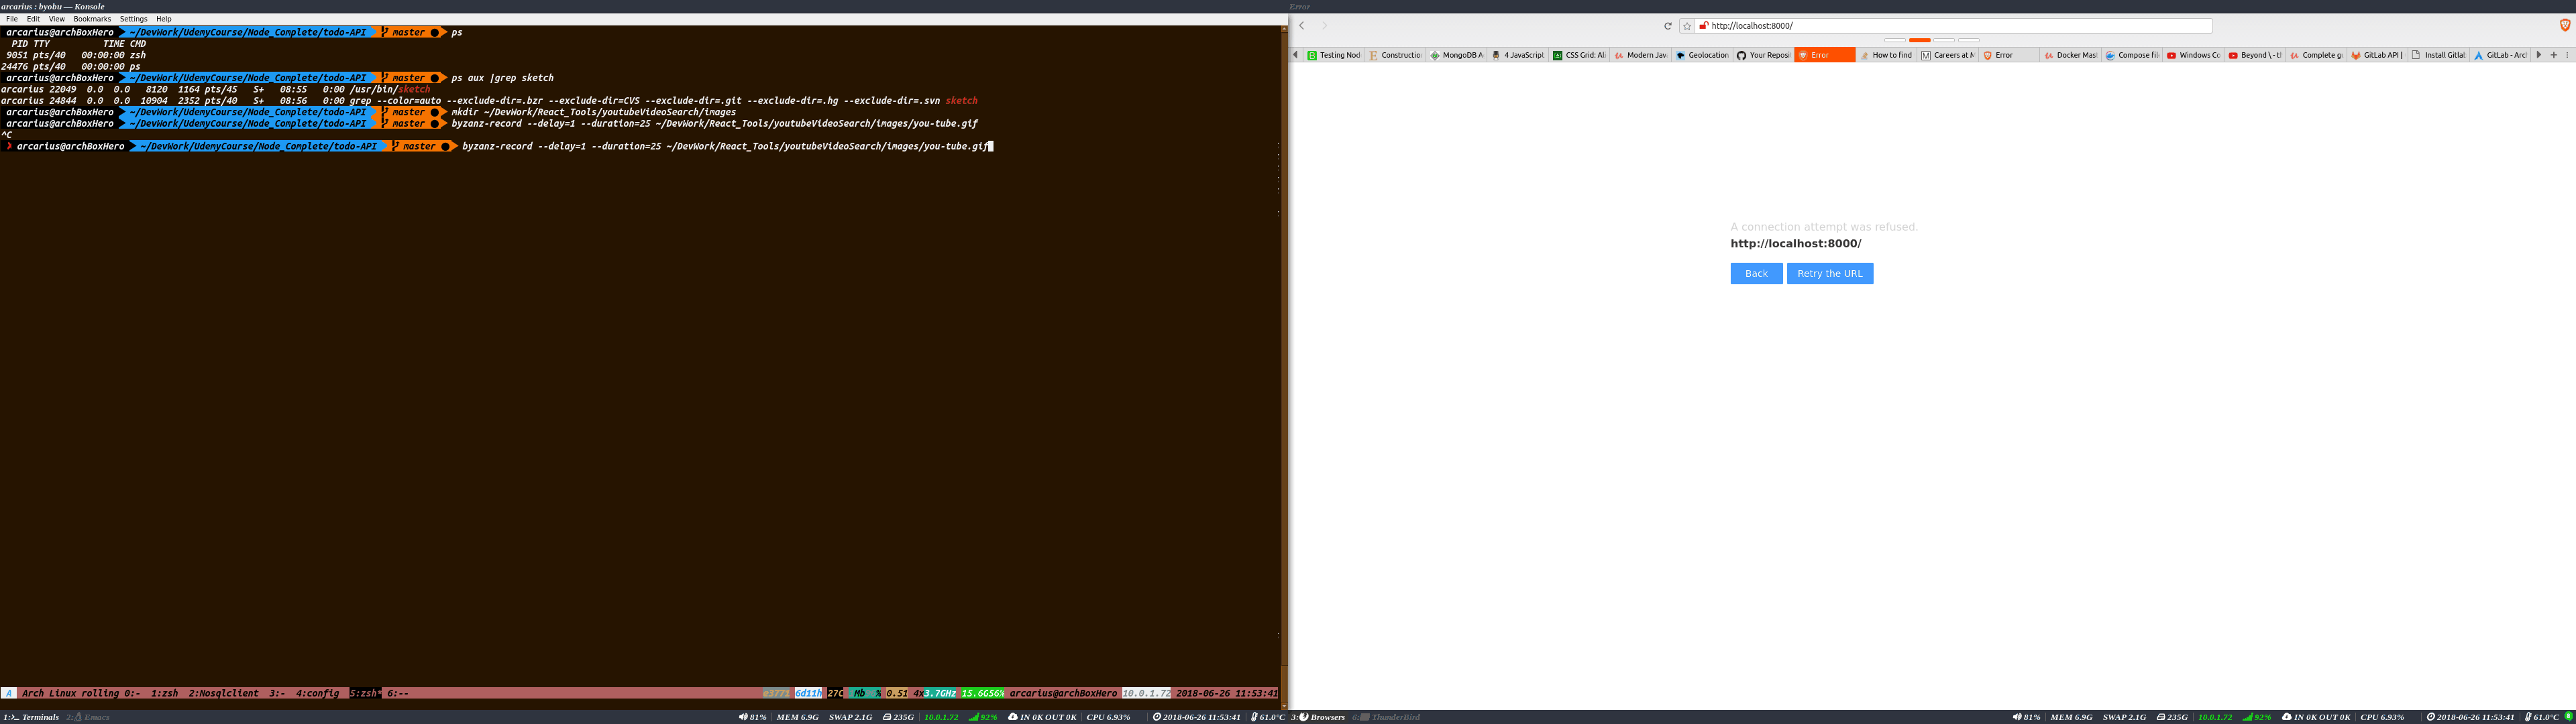The image size is (2576, 724).
Task: Switch to the Docker Mastery tab
Action: pos(2070,55)
